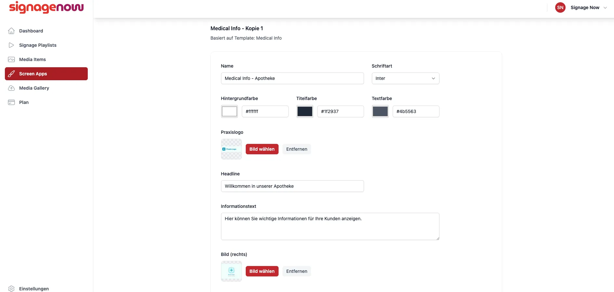
Task: Click the Media Gallery cloud upload icon
Action: point(11,88)
